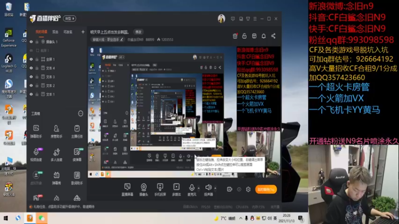Open the 读弹幕 tool
The width and height of the screenshot is (399, 224).
77,154
